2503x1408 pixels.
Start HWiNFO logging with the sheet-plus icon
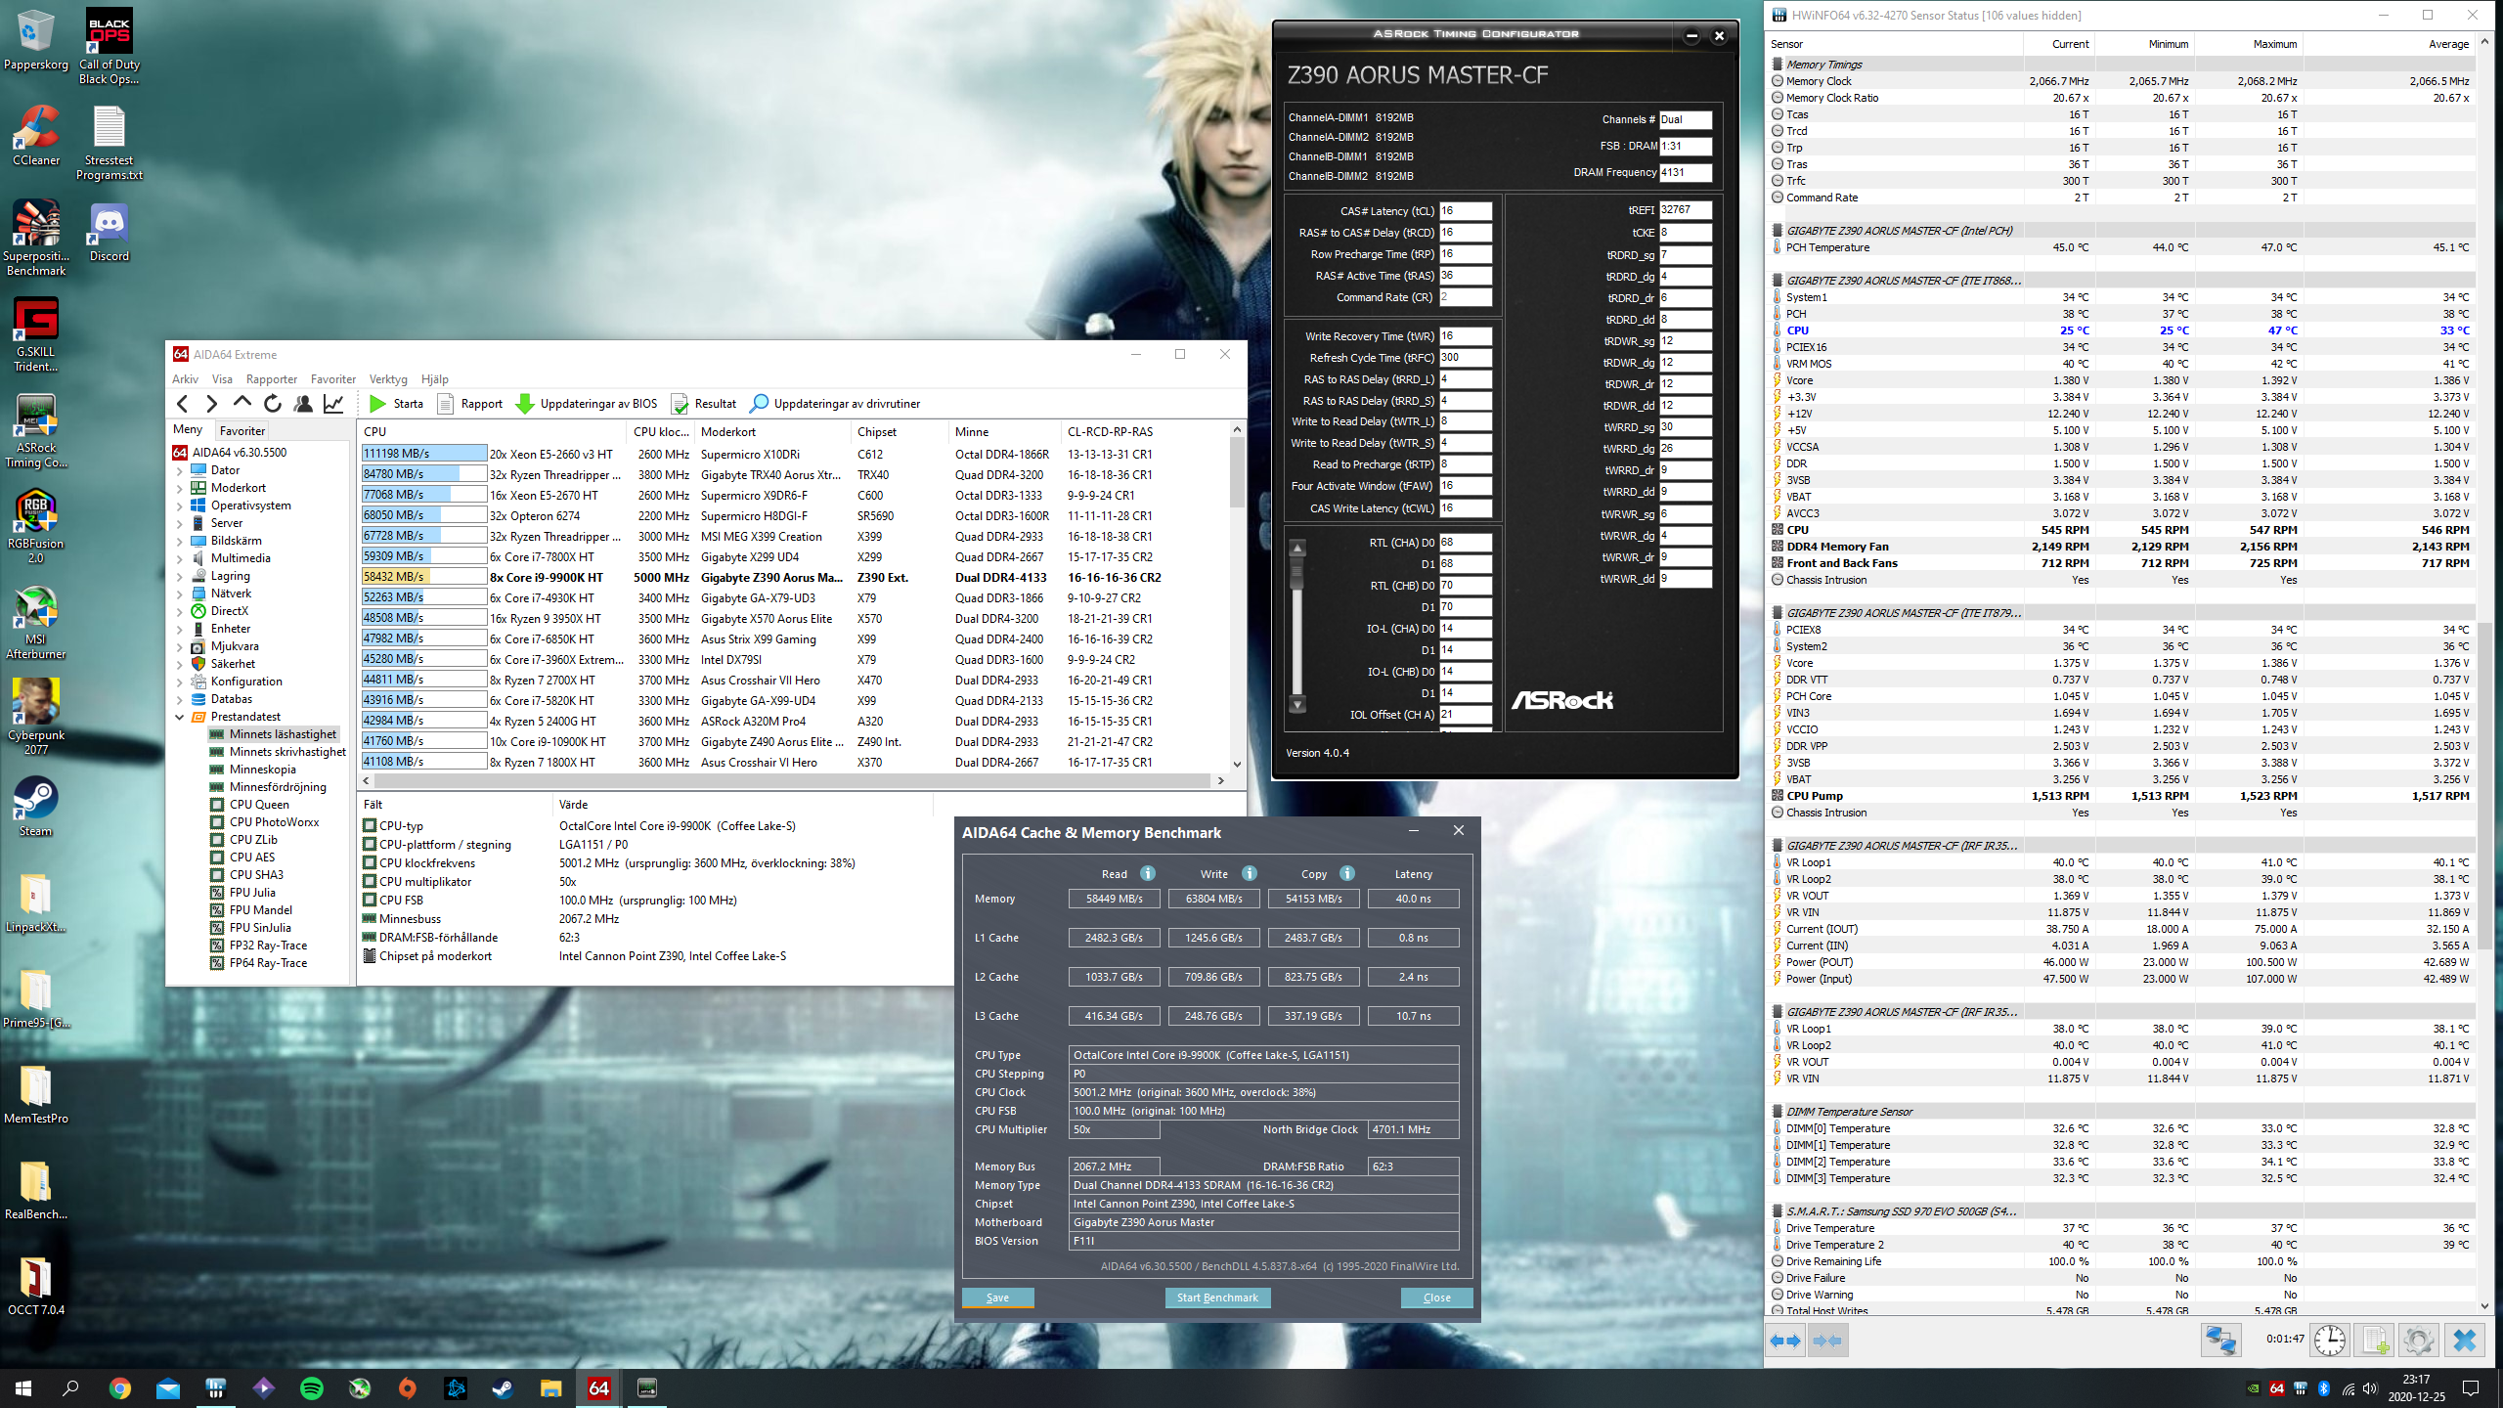[x=2374, y=1340]
